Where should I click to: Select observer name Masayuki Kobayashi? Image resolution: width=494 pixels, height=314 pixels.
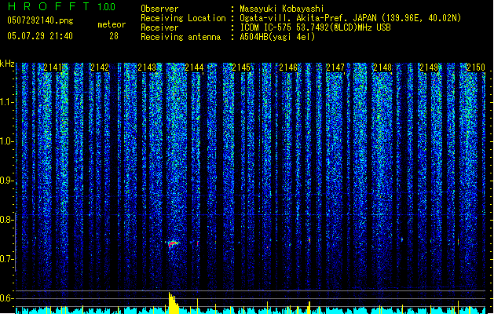[x=282, y=9]
